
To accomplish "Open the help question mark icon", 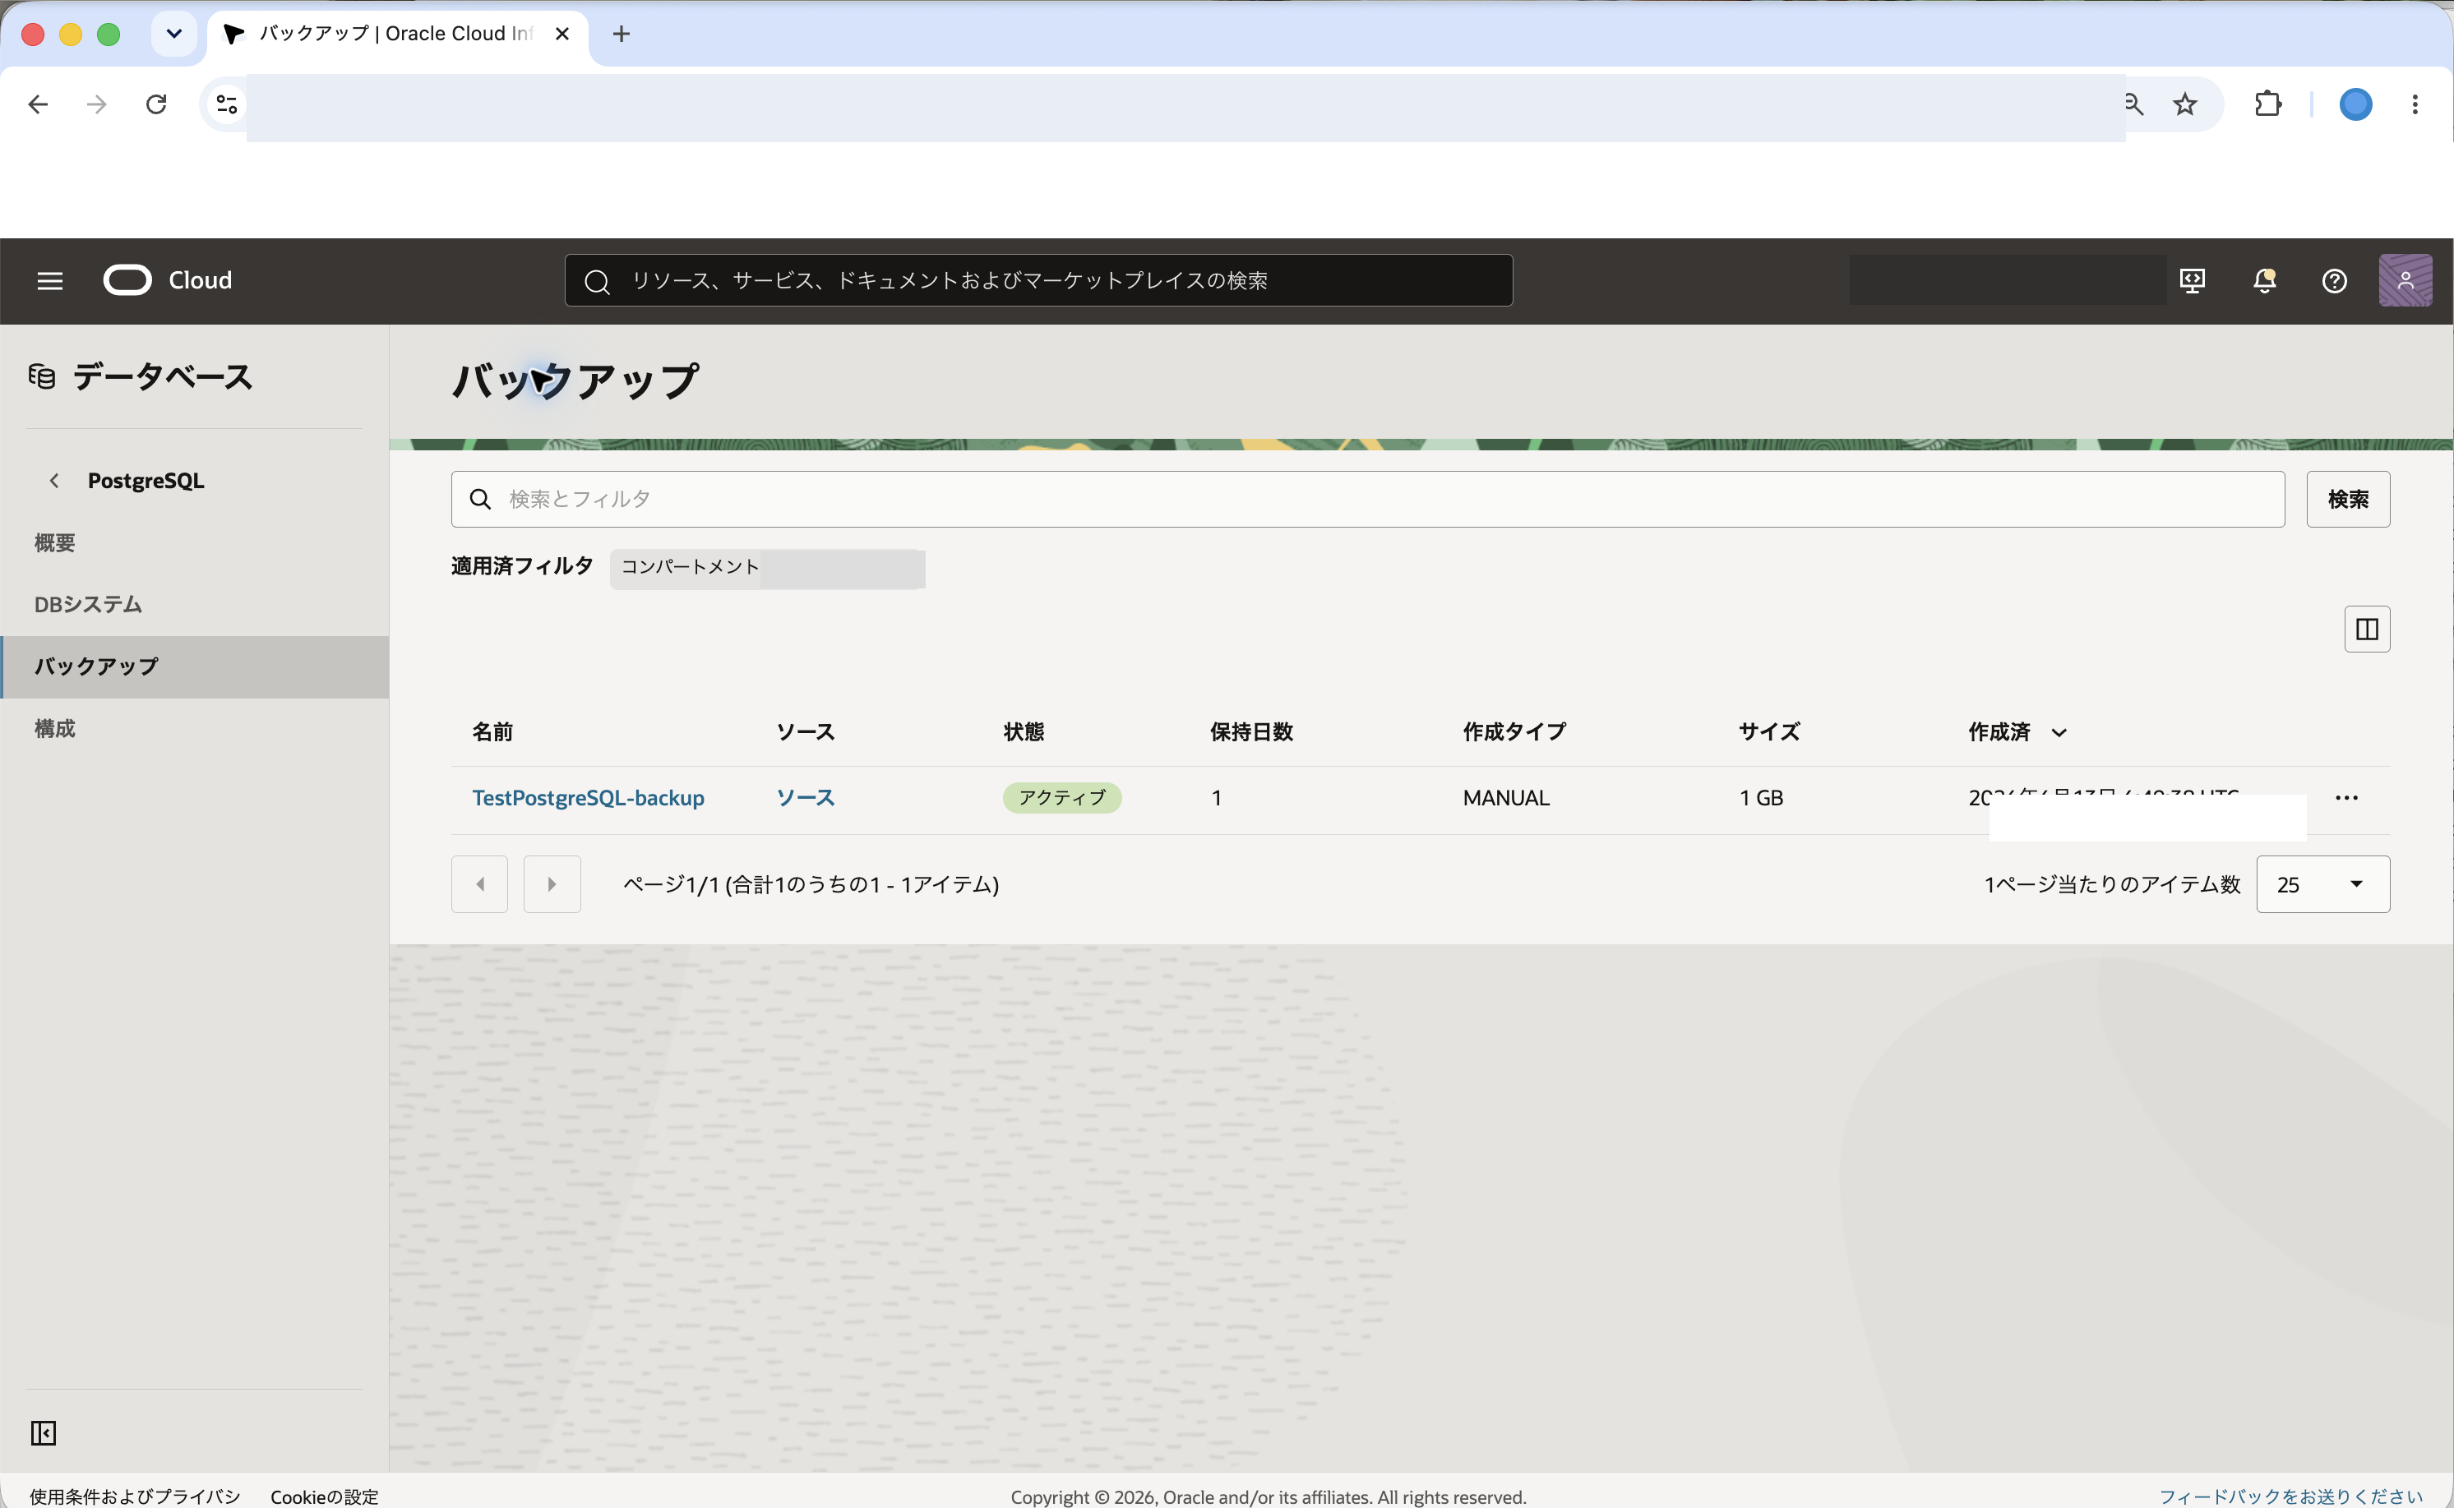I will click(x=2334, y=281).
